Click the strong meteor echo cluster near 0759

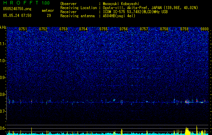187,102
